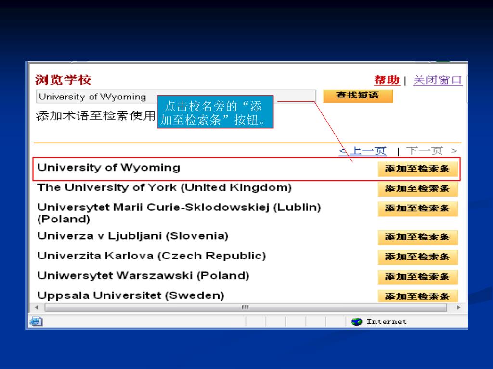Image resolution: width=493 pixels, height=369 pixels.
Task: Go to 上一页 previous page
Action: click(x=363, y=151)
